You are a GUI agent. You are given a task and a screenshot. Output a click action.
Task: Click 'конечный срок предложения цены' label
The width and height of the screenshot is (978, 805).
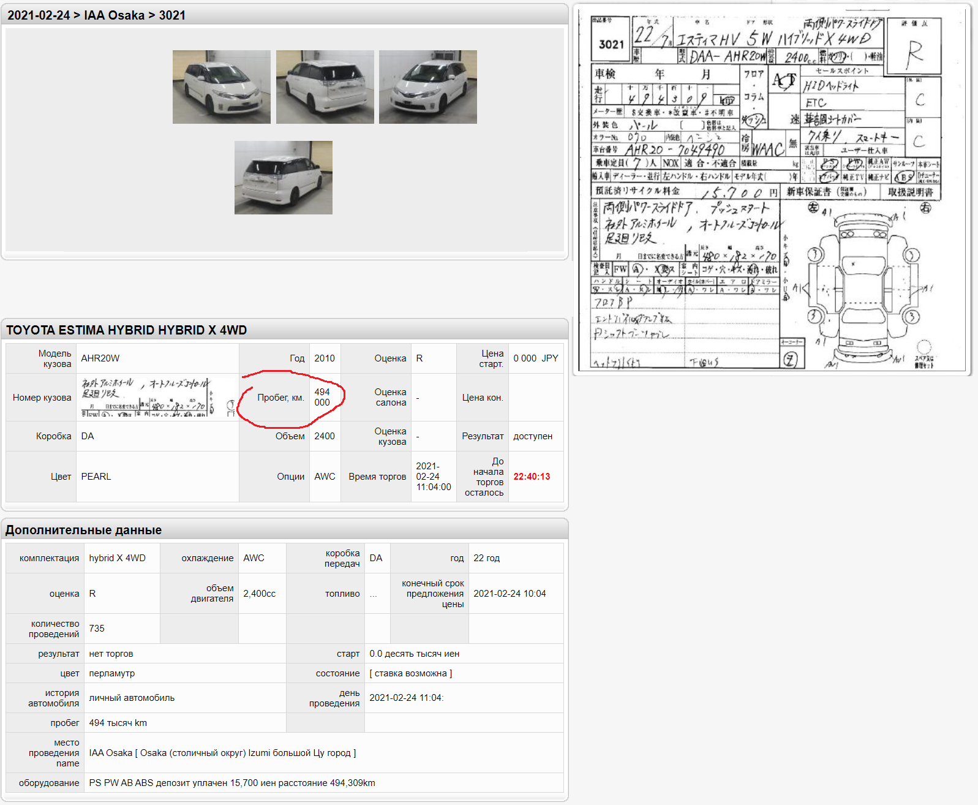coord(433,594)
